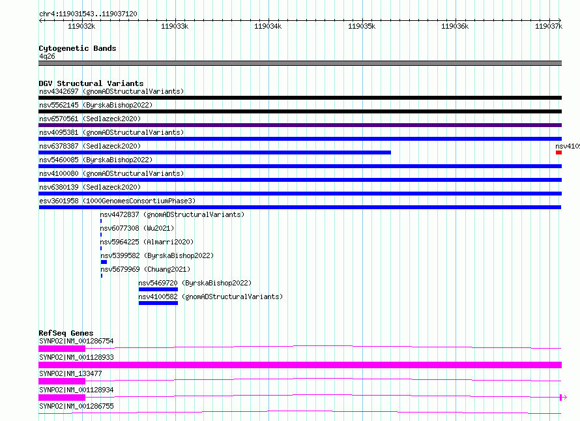
Task: Click the nsv4472837 gnomAD variant label
Action: (x=173, y=214)
